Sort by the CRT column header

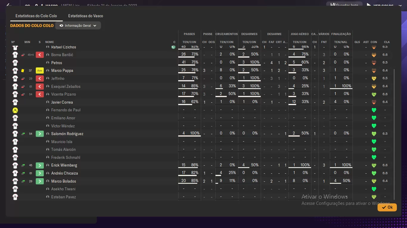click(279, 42)
